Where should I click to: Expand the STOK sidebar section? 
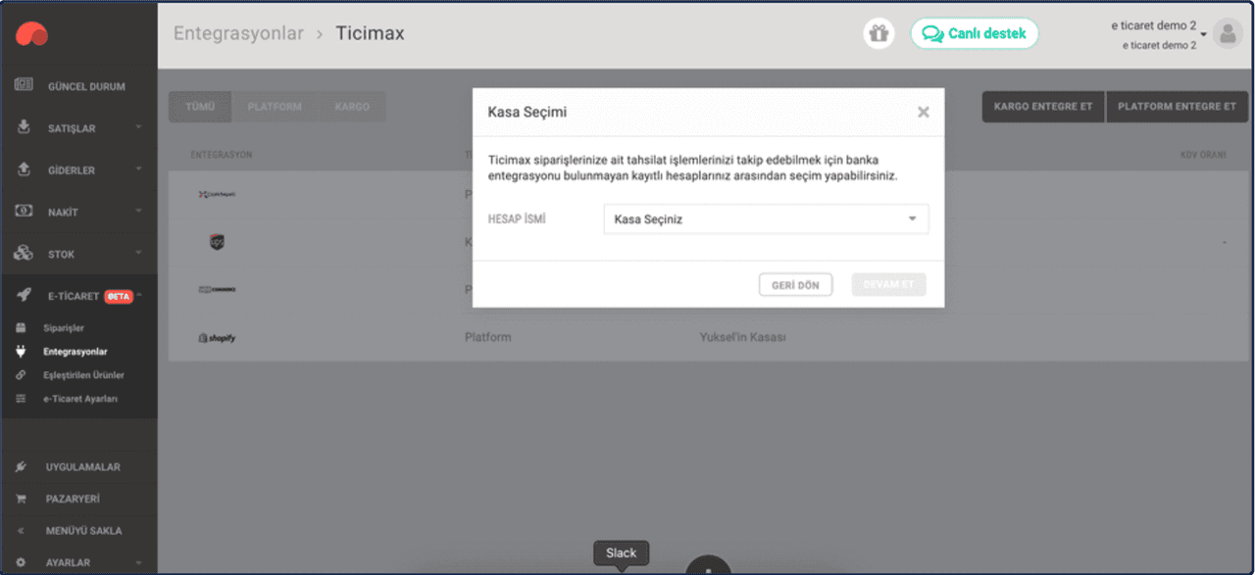tap(78, 254)
